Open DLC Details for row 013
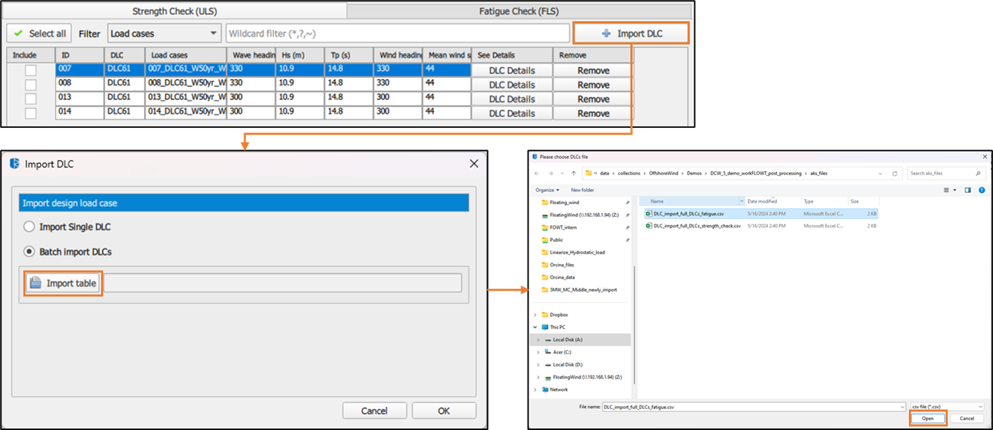Image resolution: width=993 pixels, height=430 pixels. point(511,99)
